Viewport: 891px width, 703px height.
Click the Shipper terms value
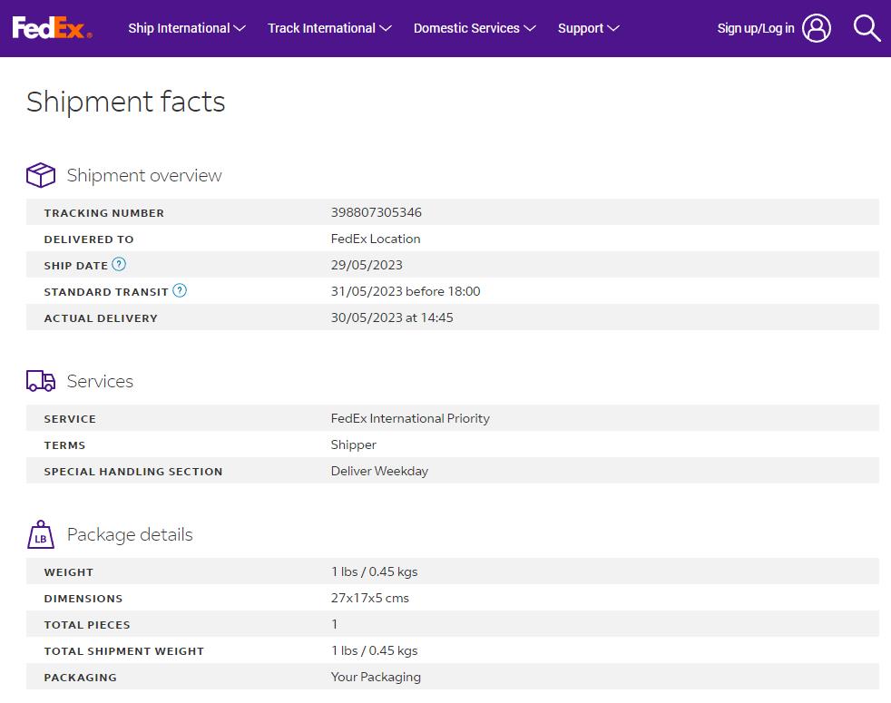354,444
